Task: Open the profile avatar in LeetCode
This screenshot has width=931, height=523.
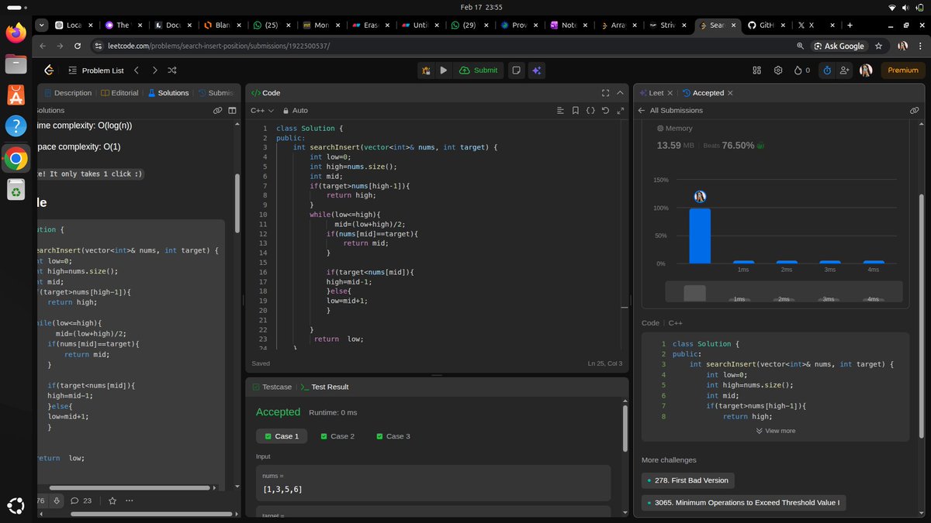Action: pyautogui.click(x=866, y=70)
